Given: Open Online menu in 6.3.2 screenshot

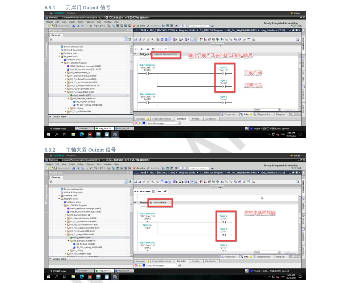Looking at the screenshot, I should [x=80, y=164].
